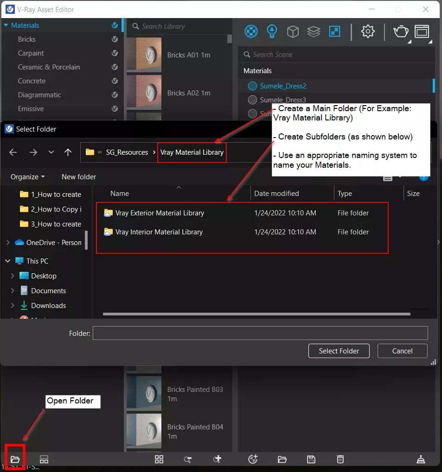Open the Organize dropdown menu

click(28, 177)
